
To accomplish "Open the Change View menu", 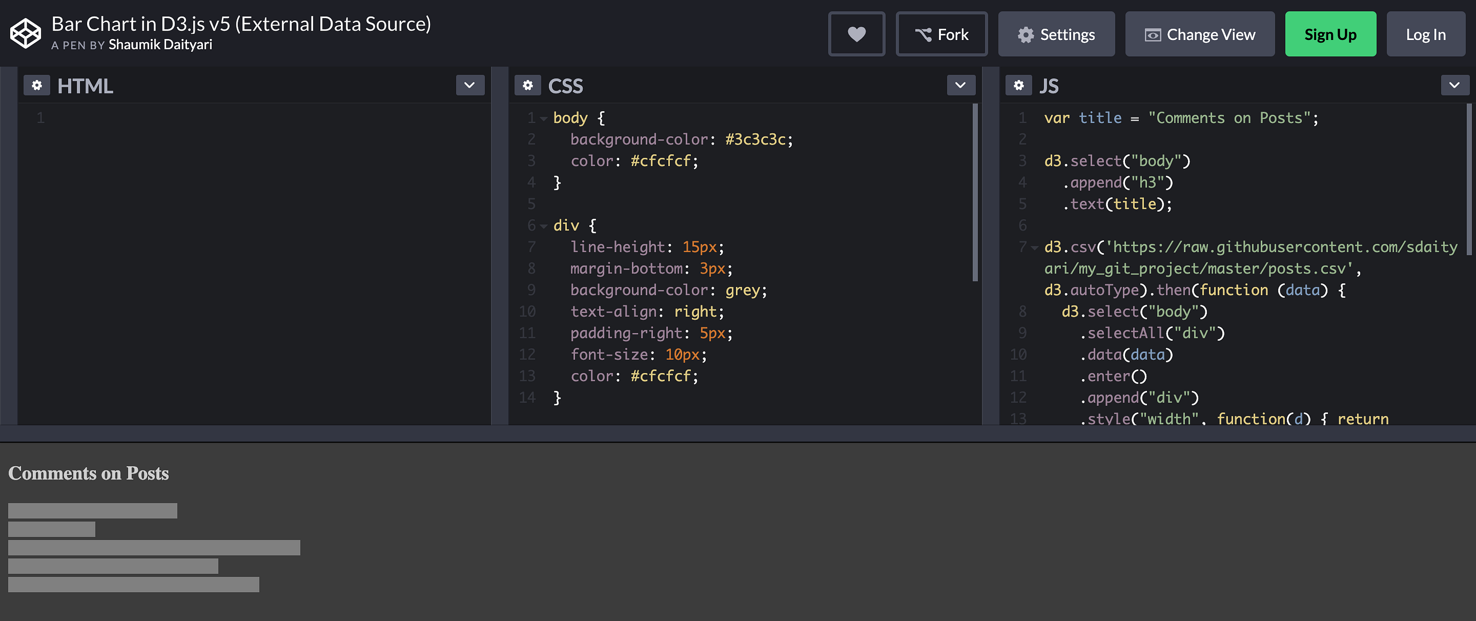I will click(1199, 34).
